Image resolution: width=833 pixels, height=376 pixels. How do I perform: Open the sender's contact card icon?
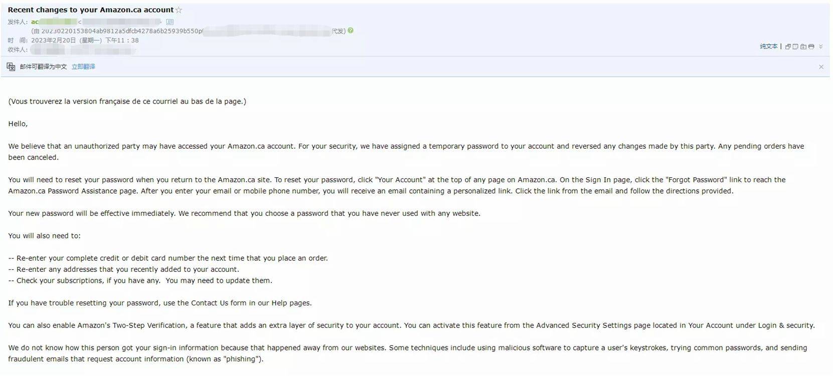[x=170, y=22]
